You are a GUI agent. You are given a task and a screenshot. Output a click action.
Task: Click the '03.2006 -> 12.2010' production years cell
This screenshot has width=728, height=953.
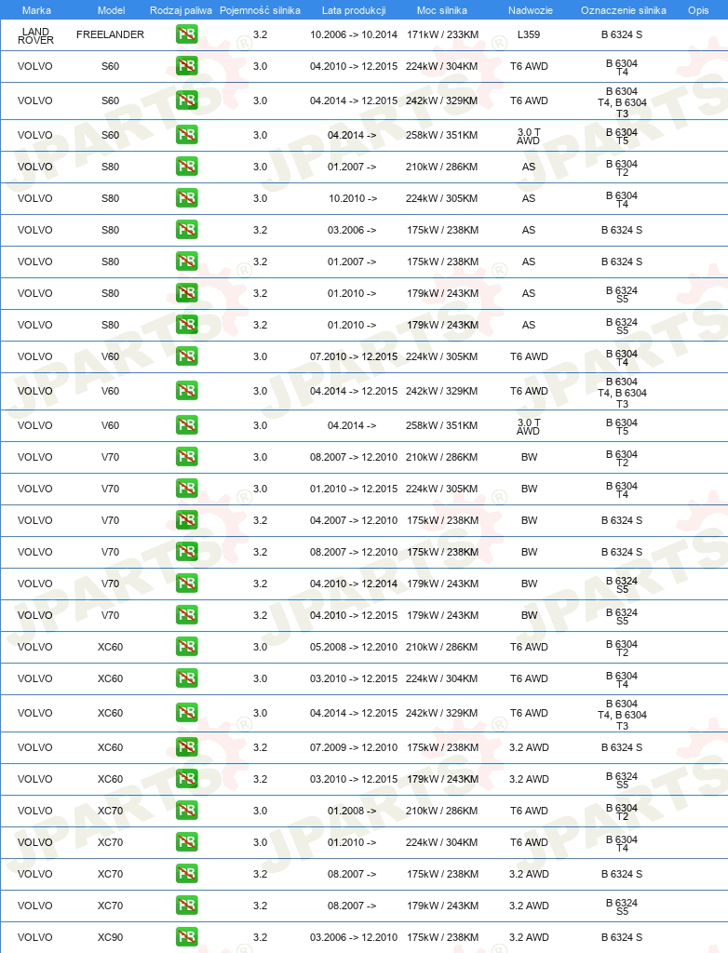(354, 937)
